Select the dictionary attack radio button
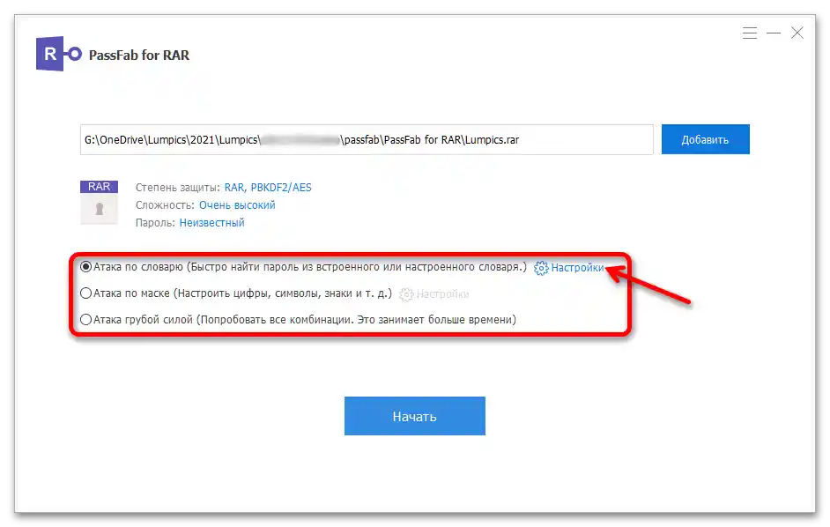The height and width of the screenshot is (527, 830). point(85,267)
